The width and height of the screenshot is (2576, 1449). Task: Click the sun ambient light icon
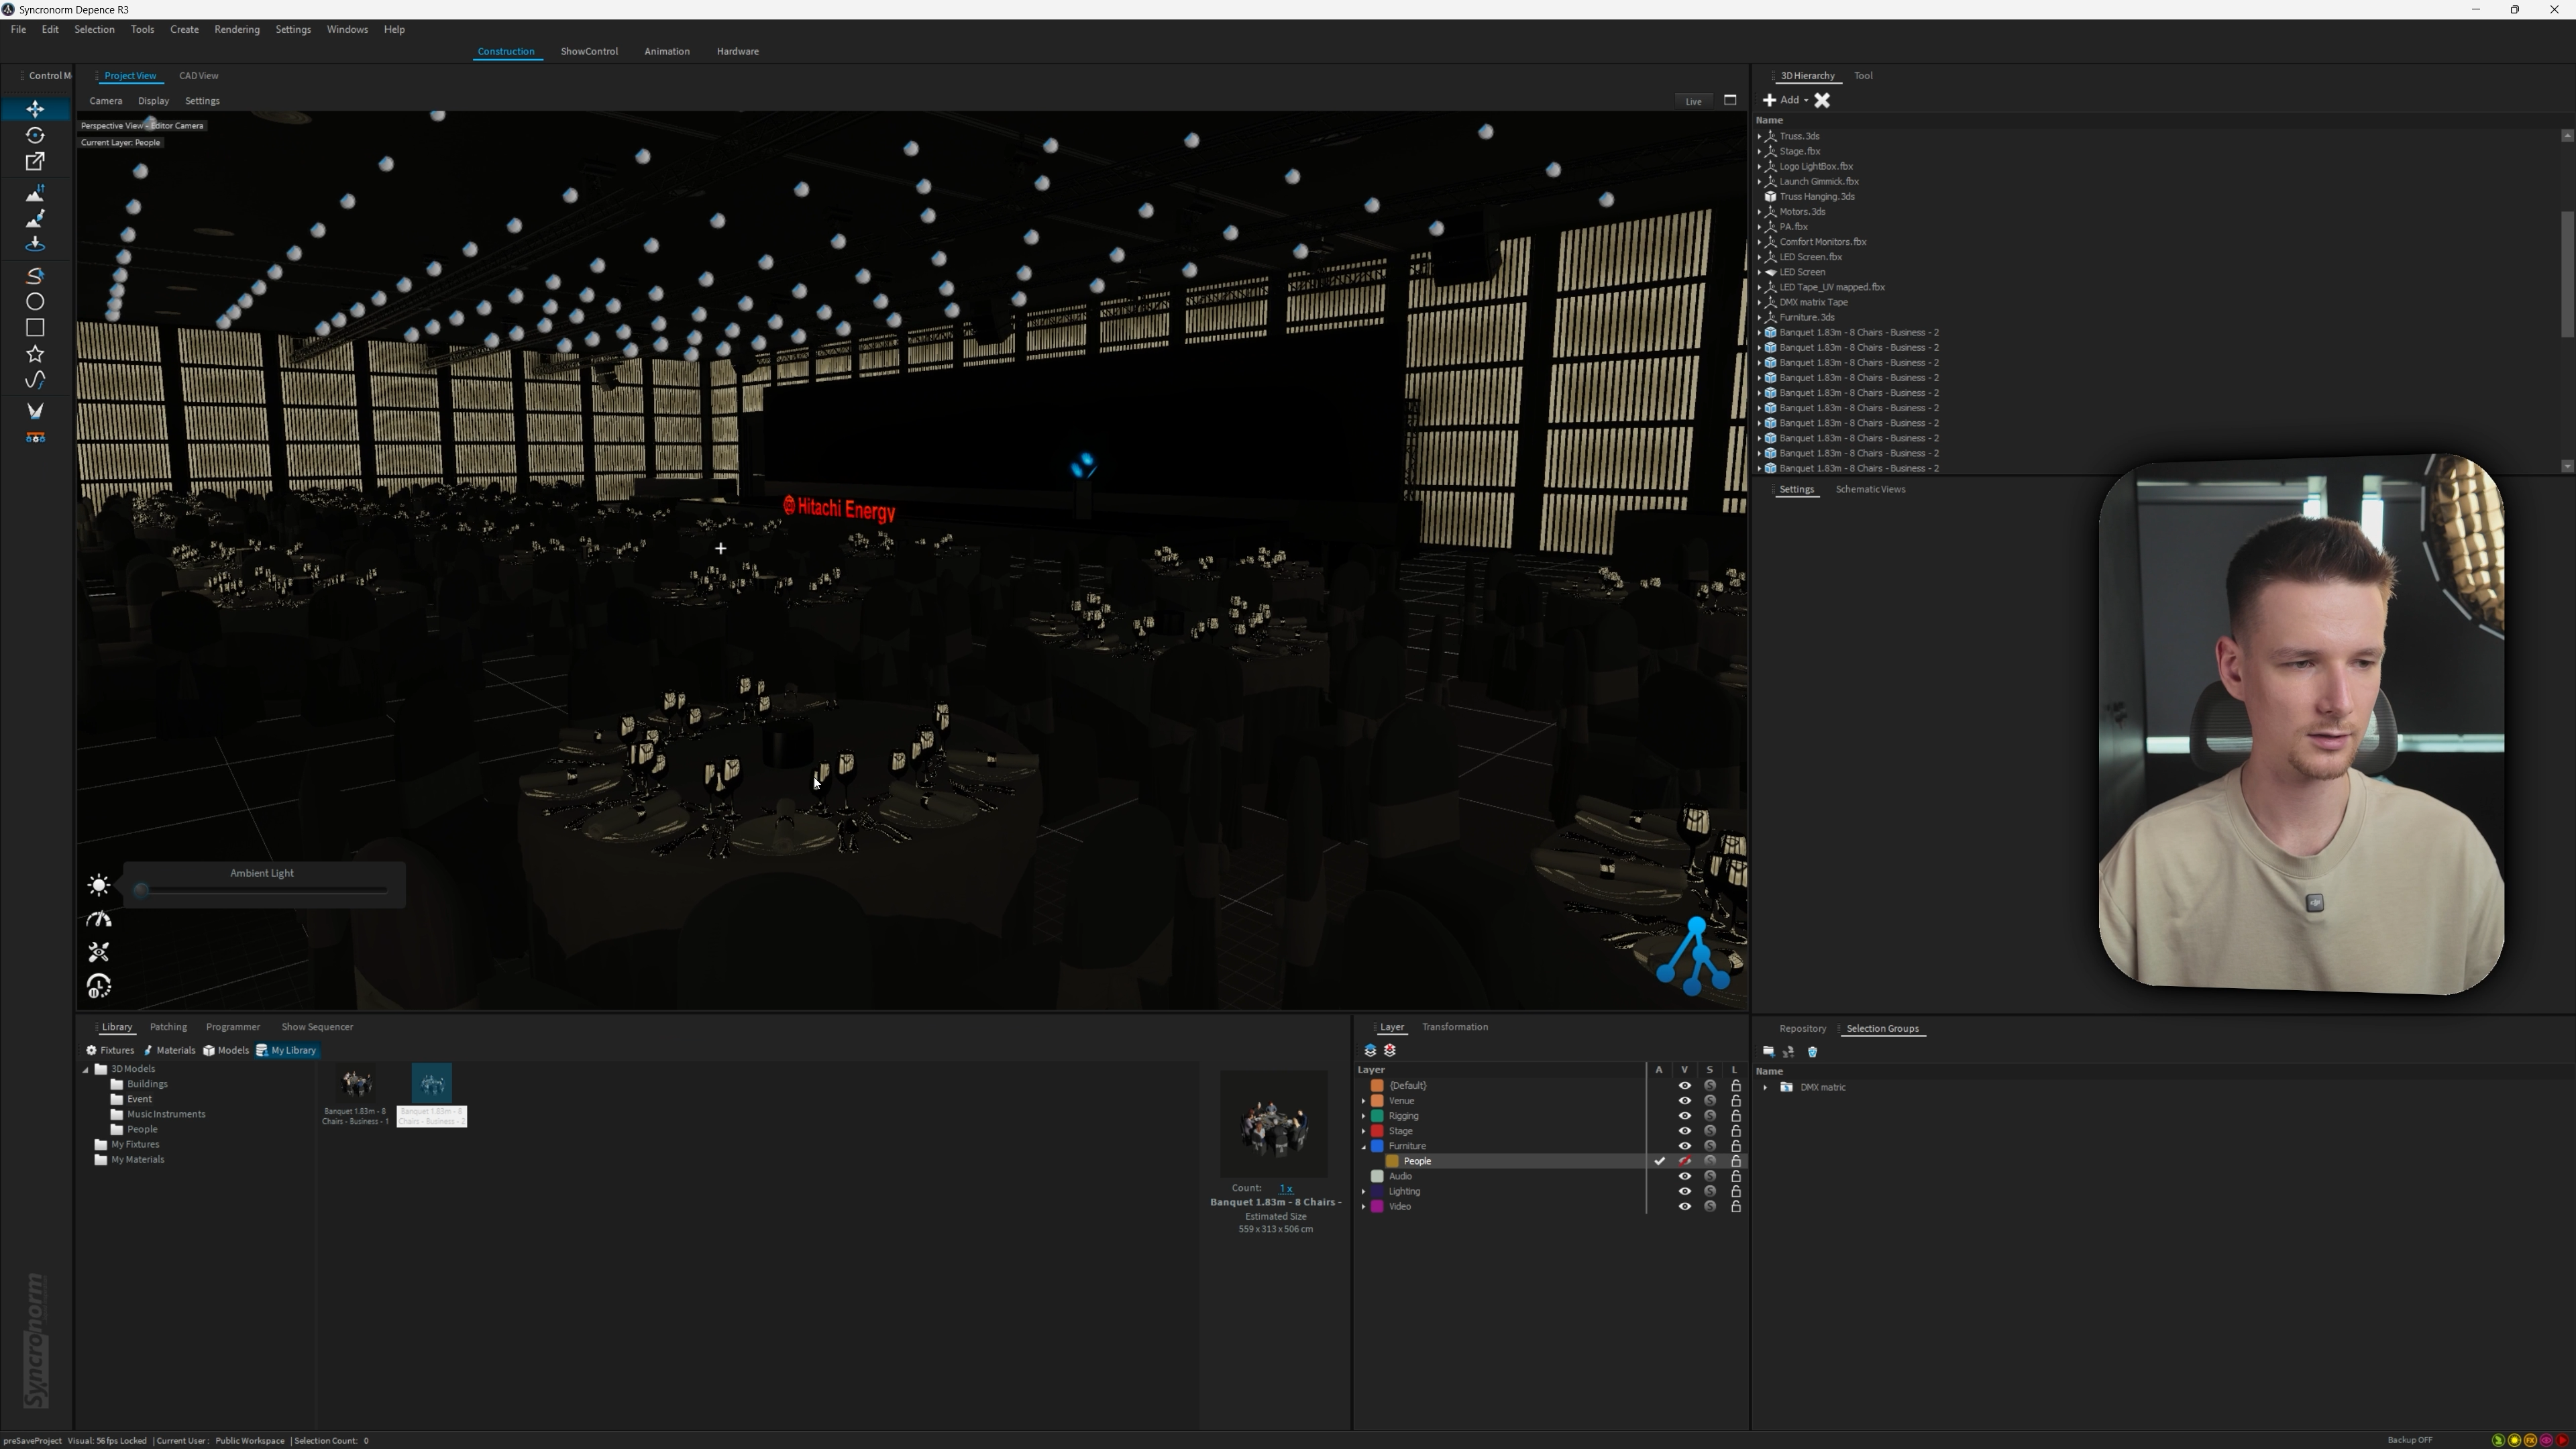pyautogui.click(x=98, y=885)
